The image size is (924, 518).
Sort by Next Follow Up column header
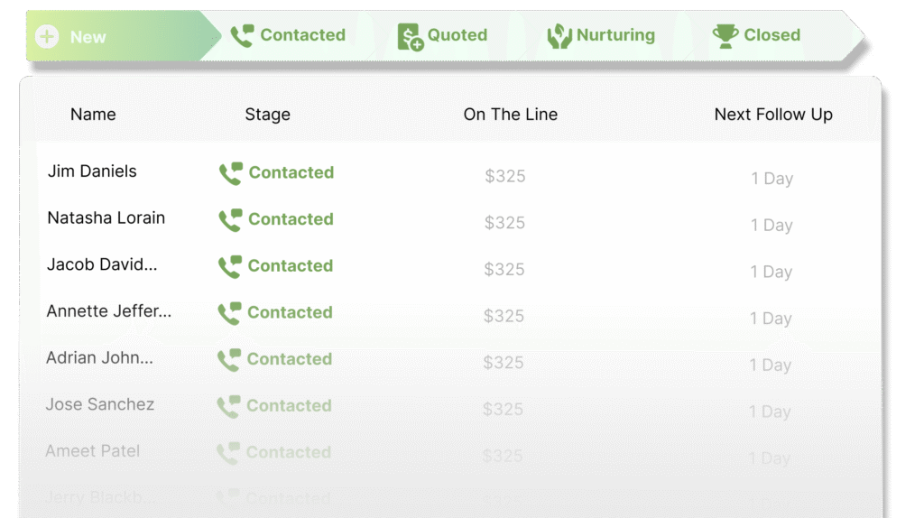(773, 115)
